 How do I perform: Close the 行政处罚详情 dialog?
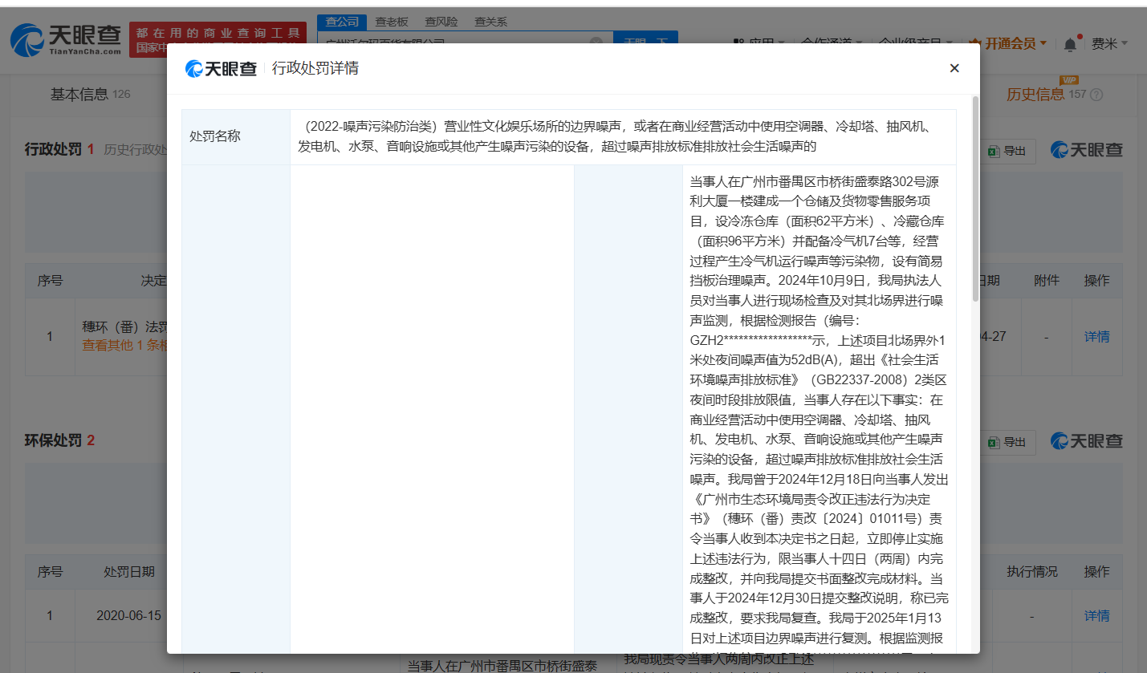click(954, 68)
